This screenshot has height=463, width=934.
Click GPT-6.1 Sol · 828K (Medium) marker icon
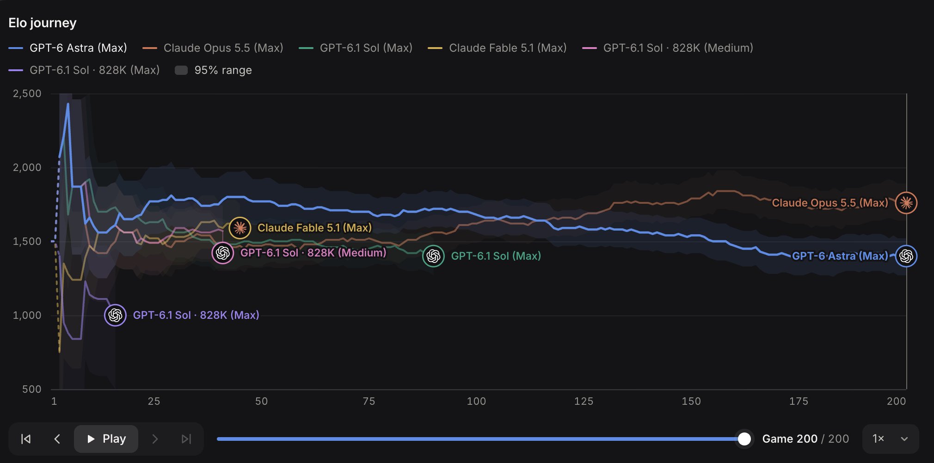point(223,253)
